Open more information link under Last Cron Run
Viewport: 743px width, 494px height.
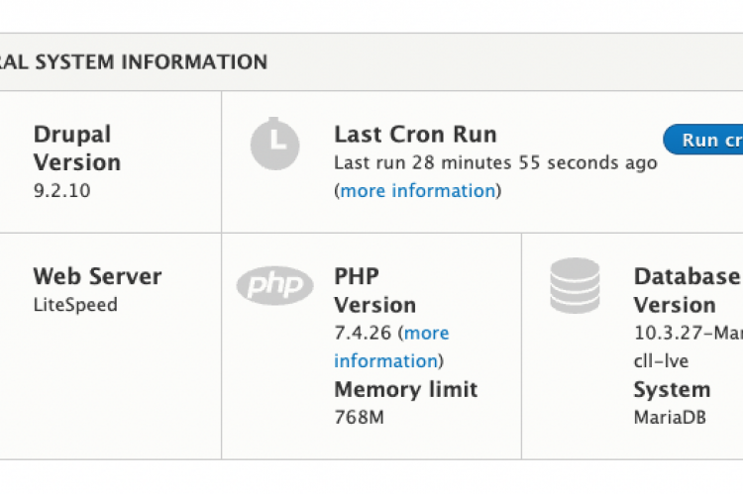tap(418, 191)
